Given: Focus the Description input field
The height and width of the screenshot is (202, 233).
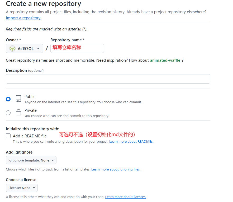Looking at the screenshot, I should 108,79.
